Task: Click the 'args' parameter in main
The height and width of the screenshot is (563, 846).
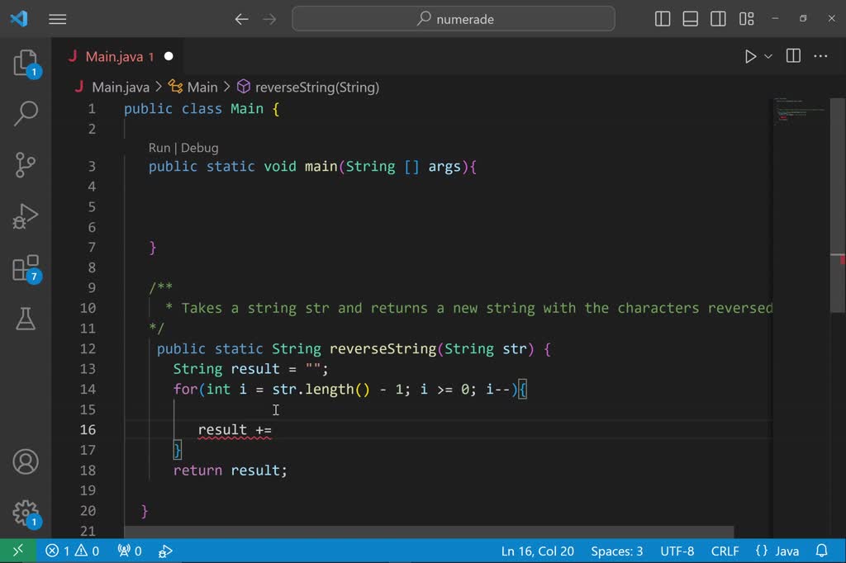Action: [444, 167]
